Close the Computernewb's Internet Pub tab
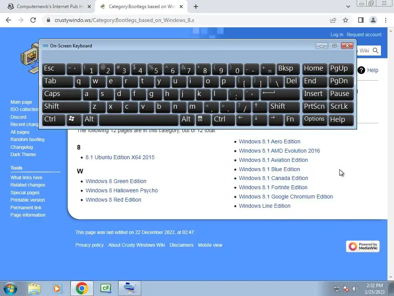Viewport: 394px width, 296px height. pyautogui.click(x=89, y=7)
